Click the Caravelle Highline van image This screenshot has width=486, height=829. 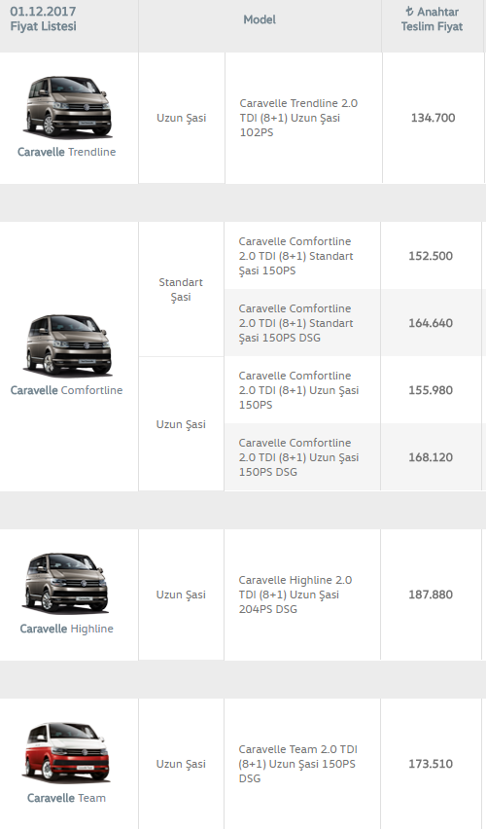(66, 583)
